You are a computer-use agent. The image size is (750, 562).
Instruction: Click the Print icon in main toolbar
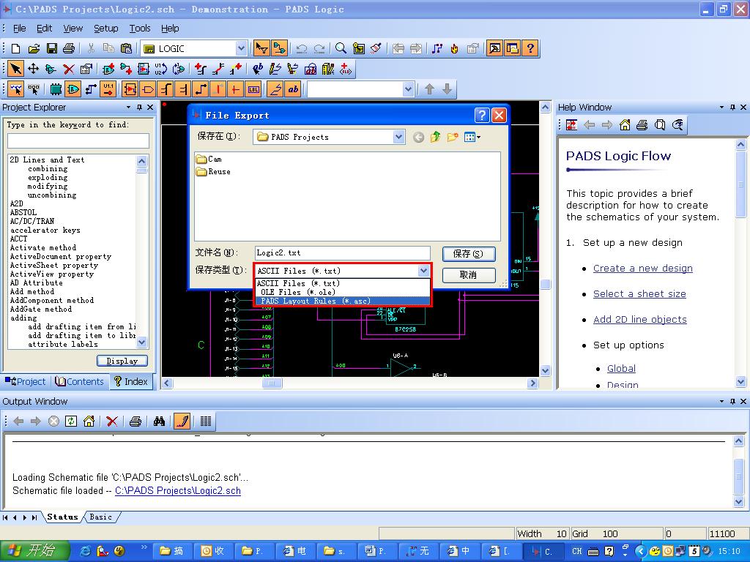coord(69,48)
